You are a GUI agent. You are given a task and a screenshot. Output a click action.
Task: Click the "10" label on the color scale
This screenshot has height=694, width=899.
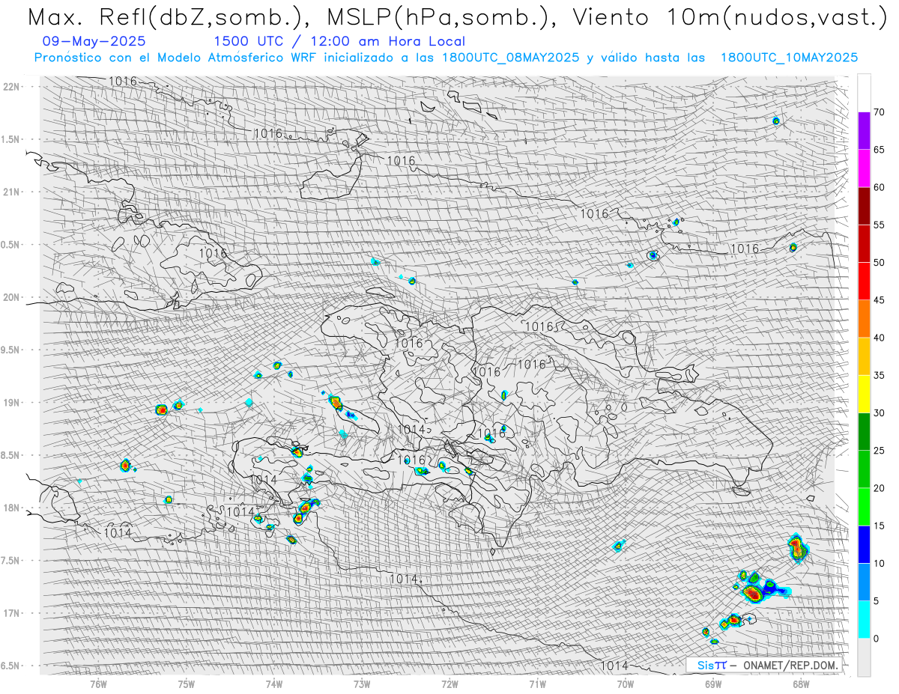click(879, 563)
